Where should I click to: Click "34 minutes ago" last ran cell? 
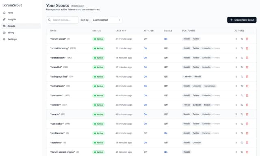click(x=124, y=39)
